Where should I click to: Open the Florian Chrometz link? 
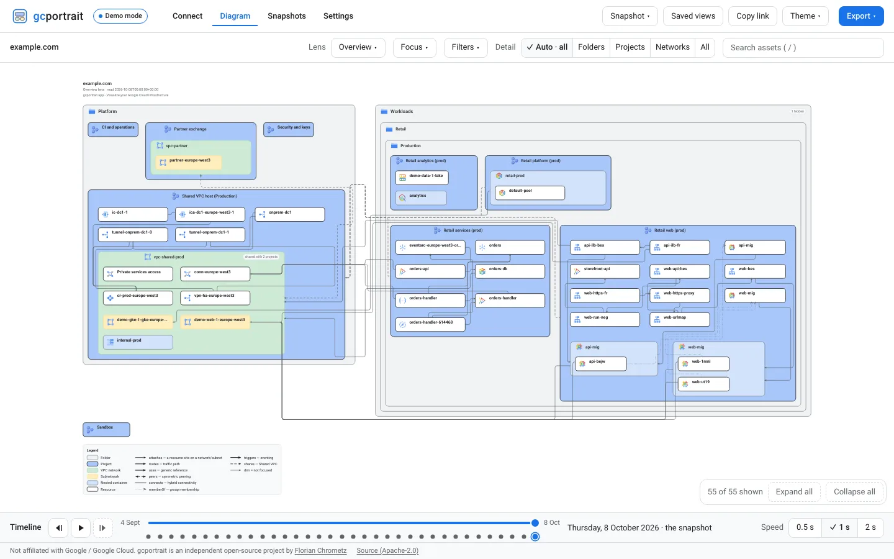[320, 550]
